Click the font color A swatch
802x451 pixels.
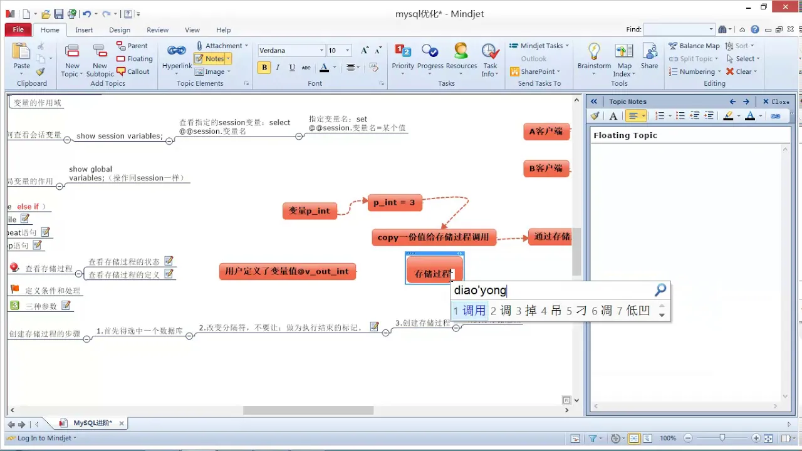tap(324, 68)
